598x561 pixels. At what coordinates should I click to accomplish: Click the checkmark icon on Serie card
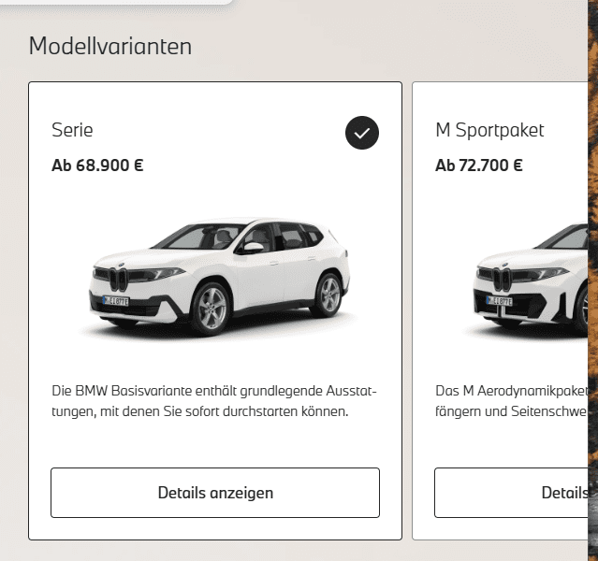pos(362,133)
